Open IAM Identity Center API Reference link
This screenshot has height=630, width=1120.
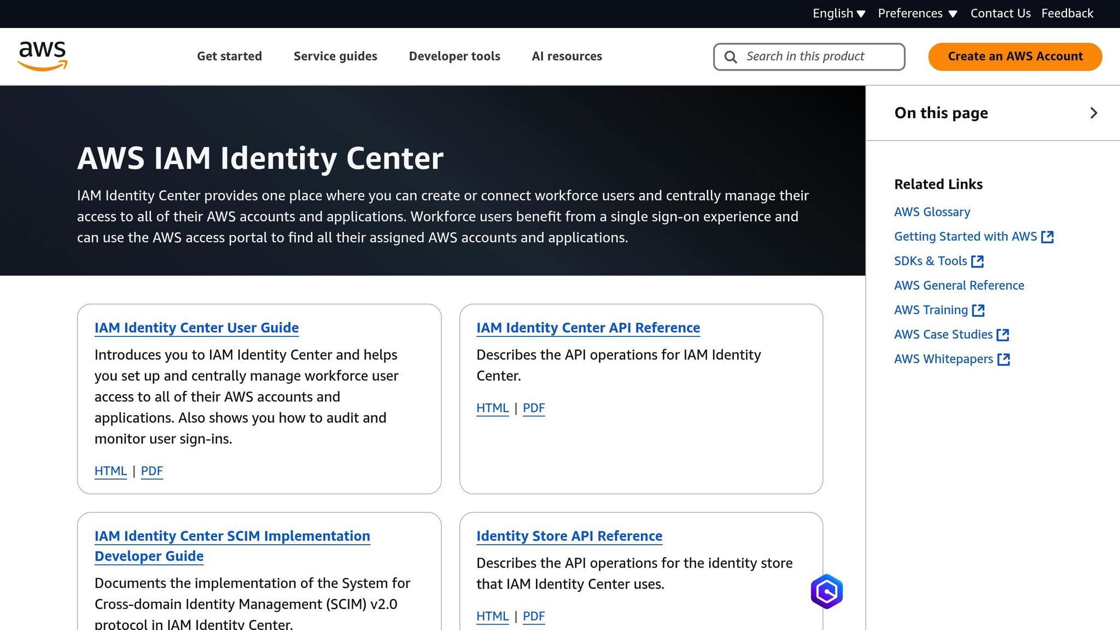tap(588, 328)
